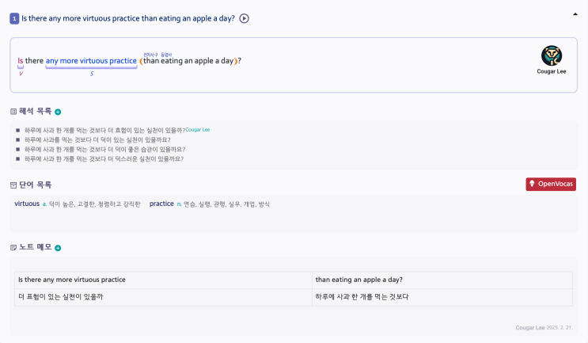
Task: Select the first interpretation ending with Cougar Lee
Action: click(x=103, y=130)
